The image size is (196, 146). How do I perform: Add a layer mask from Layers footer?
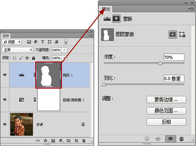click(53, 141)
